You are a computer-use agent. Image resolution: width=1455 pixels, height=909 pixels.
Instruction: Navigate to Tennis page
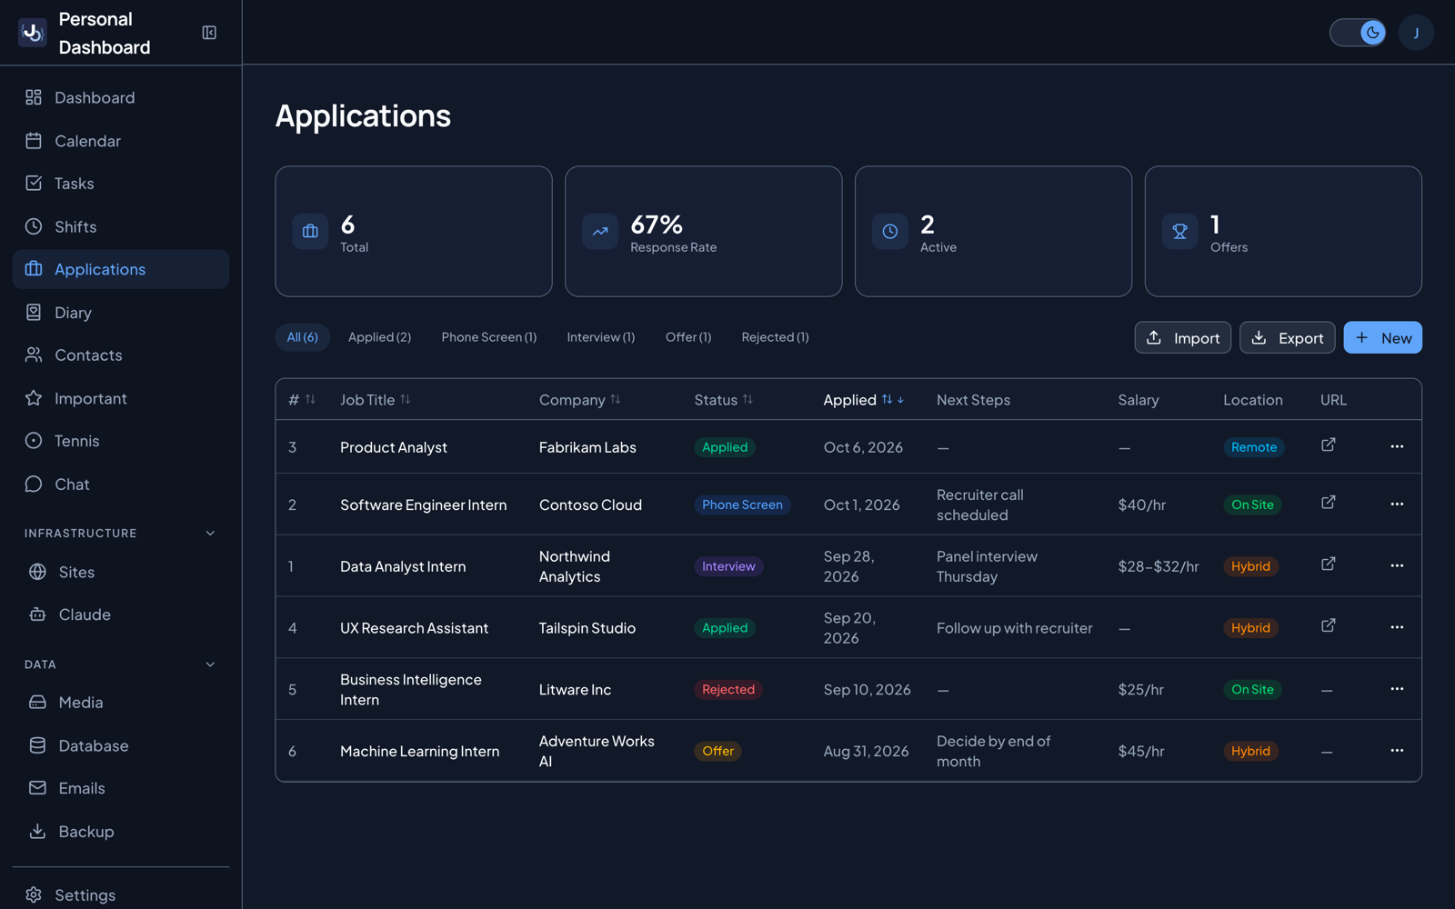pos(121,441)
